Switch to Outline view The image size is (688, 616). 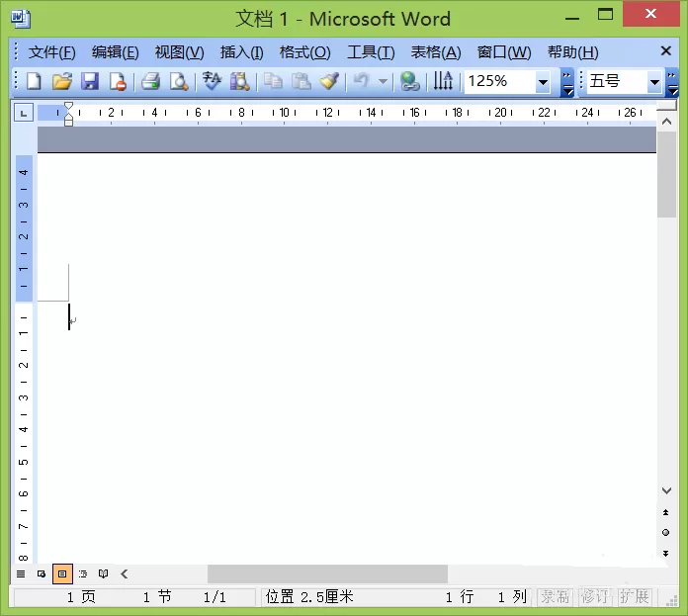coord(83,573)
